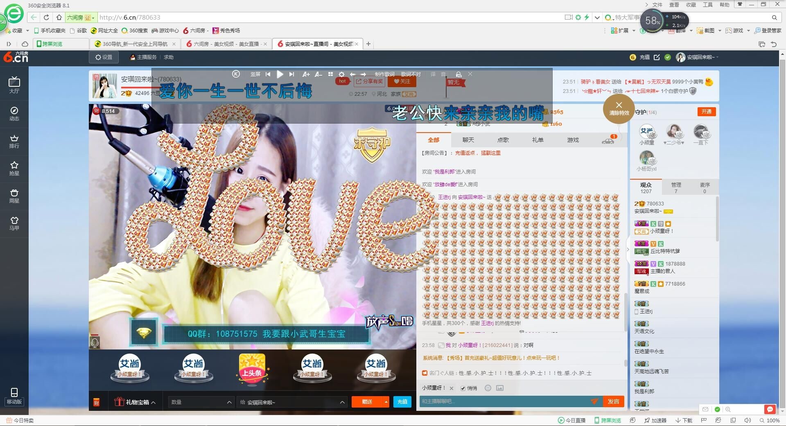This screenshot has width=786, height=426.
Task: Click 制作歌词 in the lyrics bar
Action: (x=384, y=74)
